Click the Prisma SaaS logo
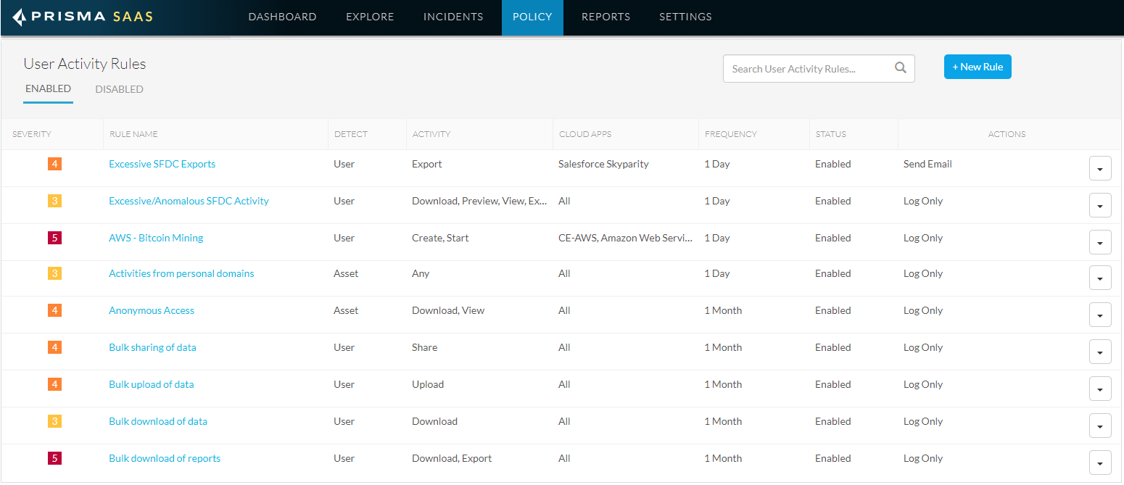This screenshot has height=485, width=1124. coord(83,17)
